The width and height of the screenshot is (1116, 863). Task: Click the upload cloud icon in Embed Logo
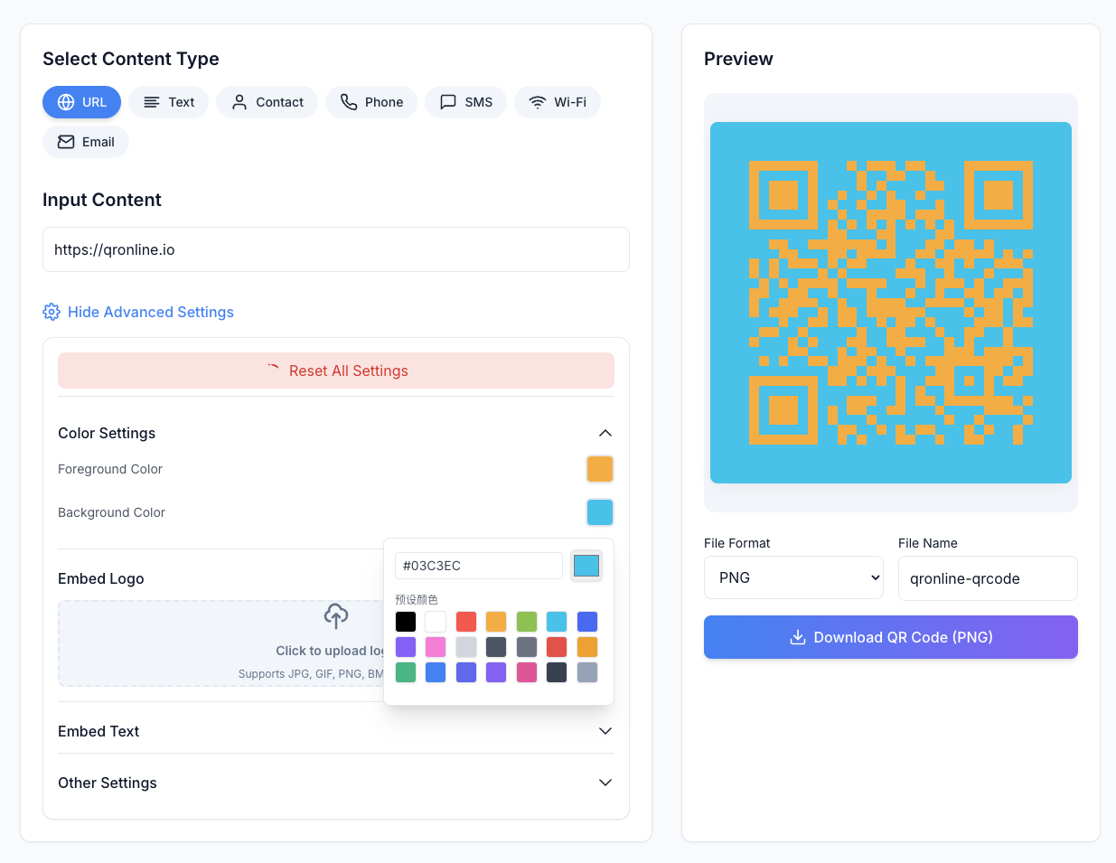click(336, 616)
